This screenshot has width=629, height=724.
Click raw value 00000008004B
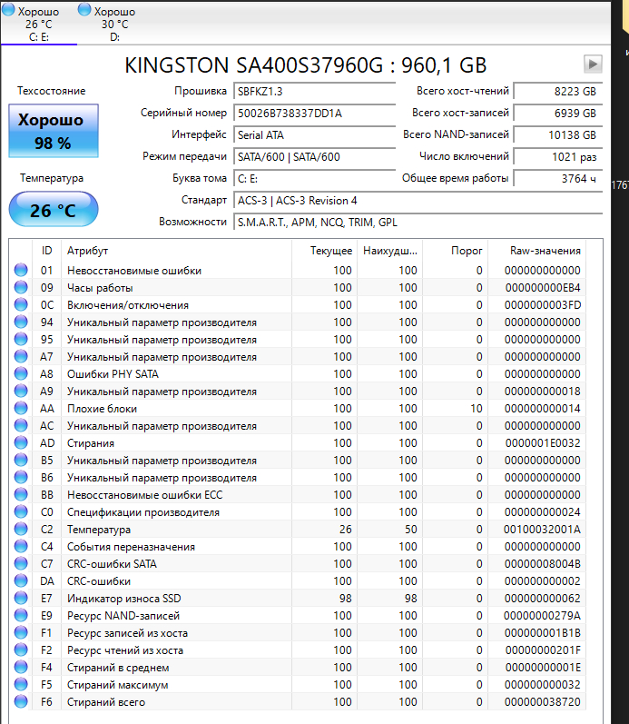point(543,564)
